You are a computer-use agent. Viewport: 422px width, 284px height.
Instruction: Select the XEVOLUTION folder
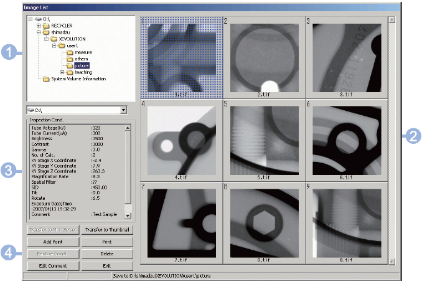pyautogui.click(x=73, y=39)
